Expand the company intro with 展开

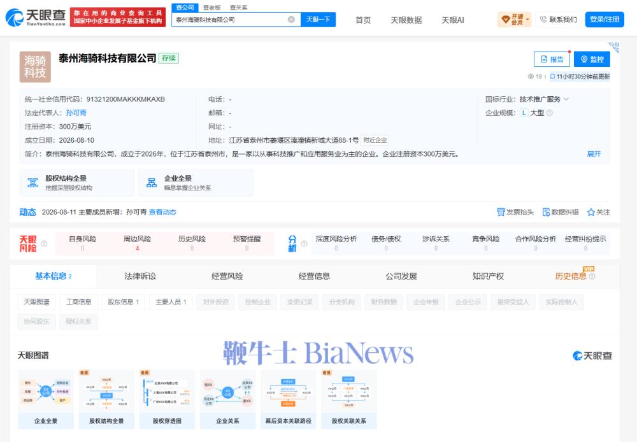[x=594, y=154]
